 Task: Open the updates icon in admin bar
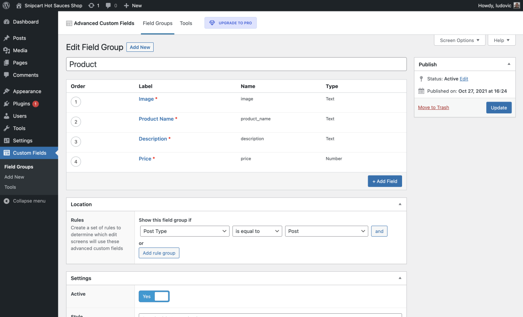[x=92, y=6]
